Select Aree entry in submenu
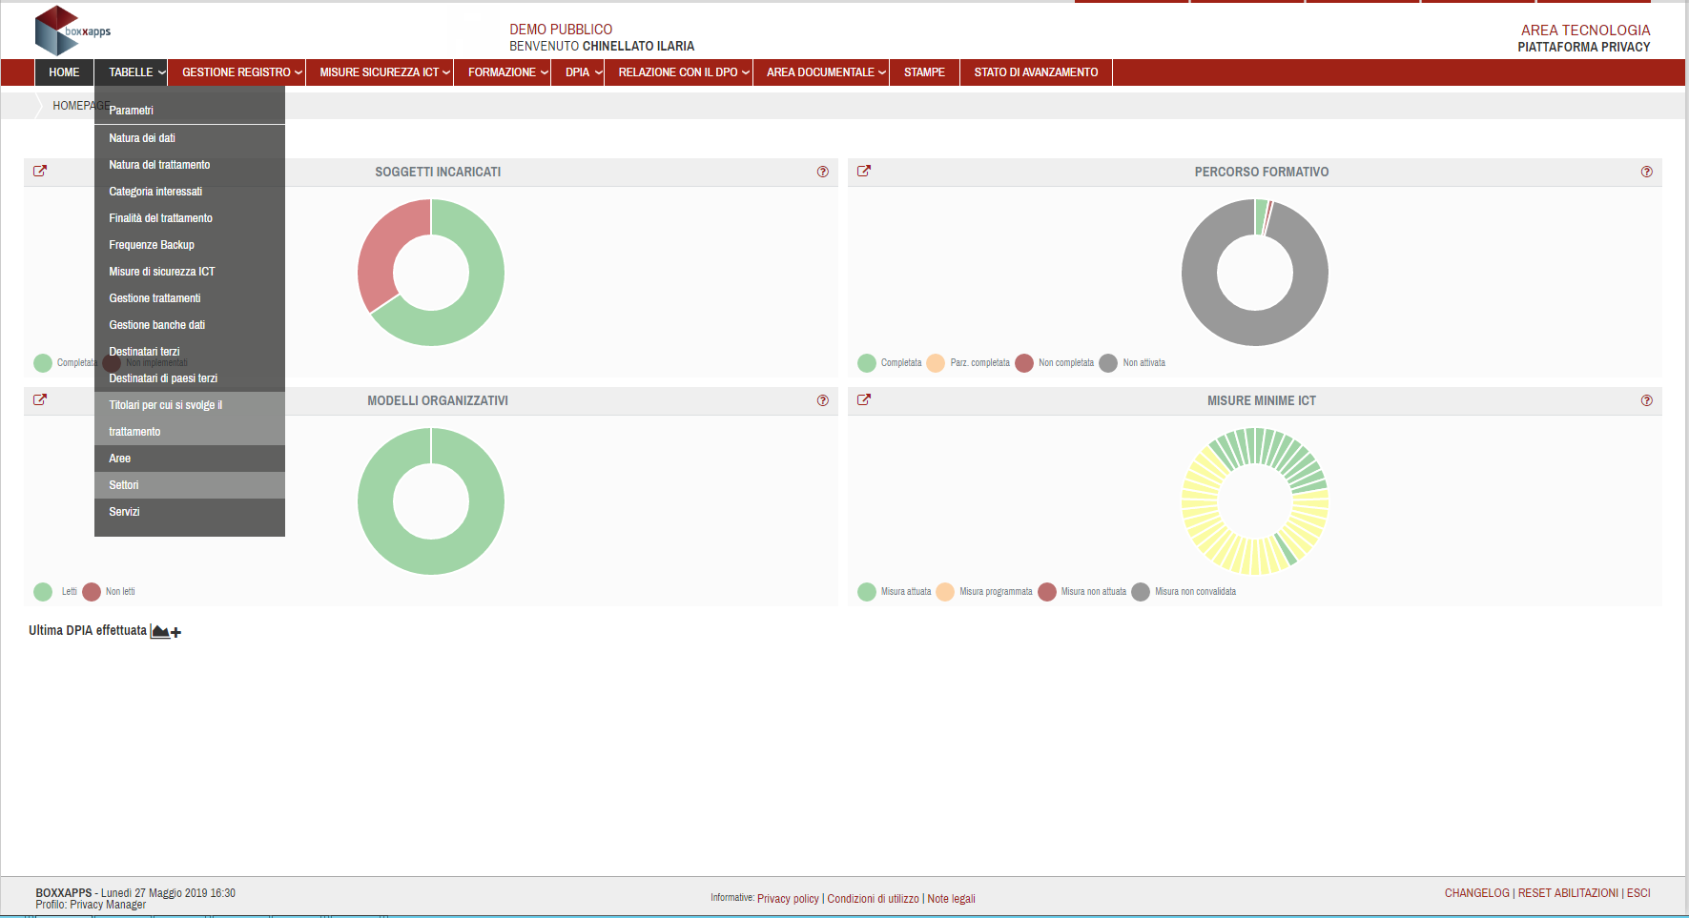Viewport: 1689px width, 918px height. (190, 459)
